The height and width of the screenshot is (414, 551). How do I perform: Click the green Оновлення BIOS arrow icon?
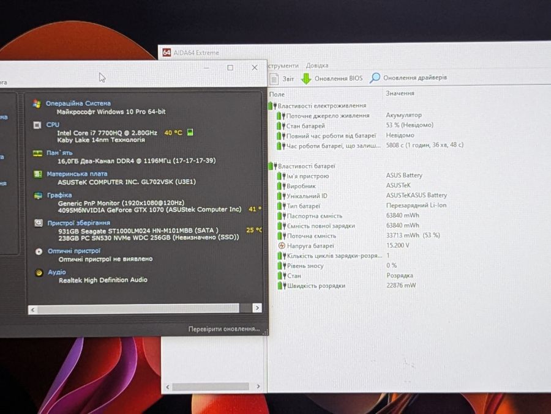coord(306,79)
